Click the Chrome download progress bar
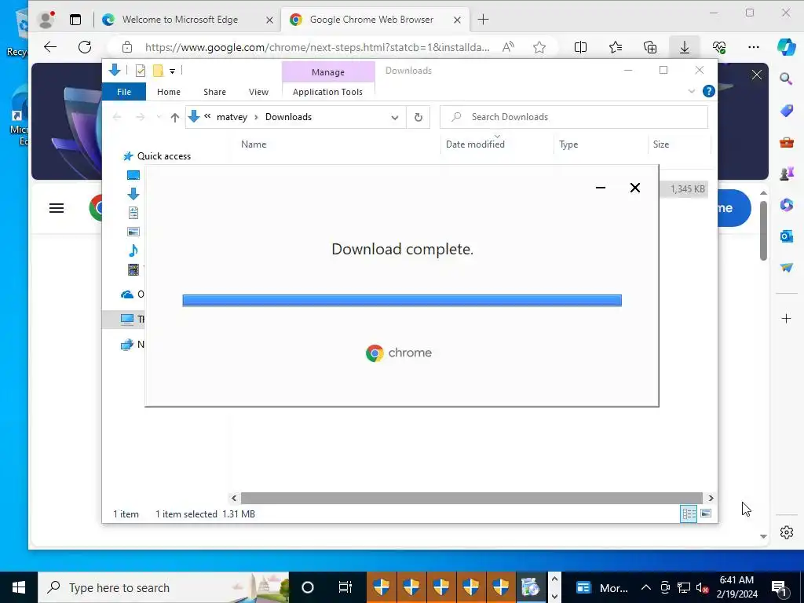Viewport: 804px width, 603px height. (402, 300)
